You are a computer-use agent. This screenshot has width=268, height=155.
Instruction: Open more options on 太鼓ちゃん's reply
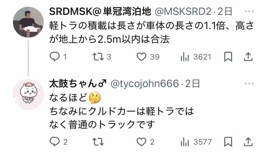249,83
